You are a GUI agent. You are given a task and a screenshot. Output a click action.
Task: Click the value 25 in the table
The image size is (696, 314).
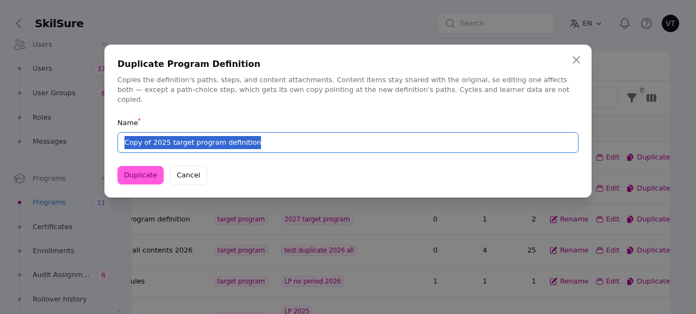point(532,250)
